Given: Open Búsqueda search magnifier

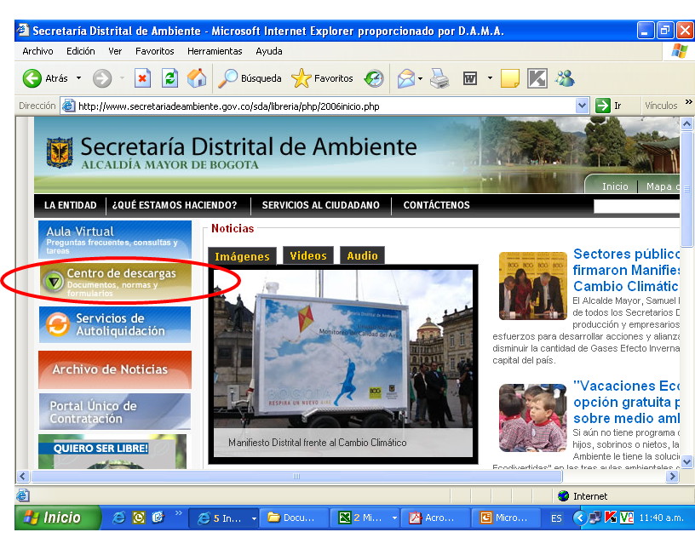Looking at the screenshot, I should (x=250, y=78).
